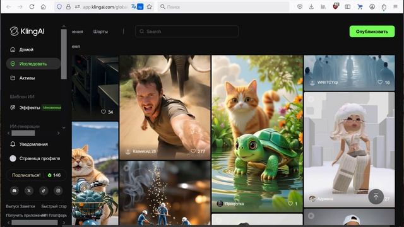
Task: Open the browser hamburger menu
Action: tap(395, 7)
